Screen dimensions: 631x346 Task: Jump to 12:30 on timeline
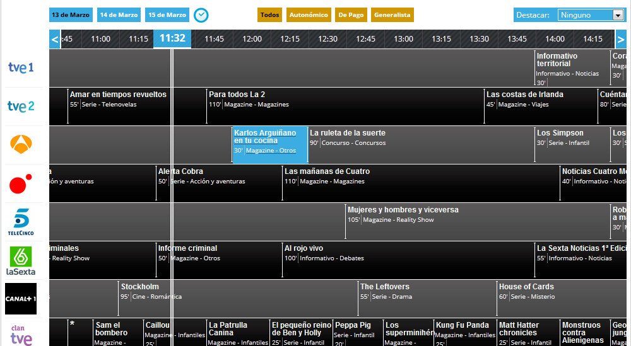[x=327, y=39]
